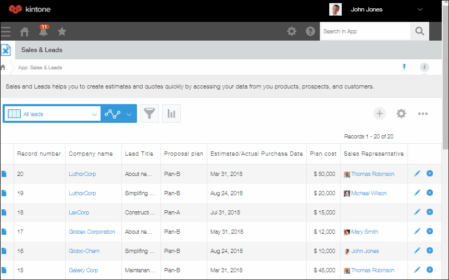Open favorites with the star icon
Screen dimensions: 449x280
click(x=62, y=32)
